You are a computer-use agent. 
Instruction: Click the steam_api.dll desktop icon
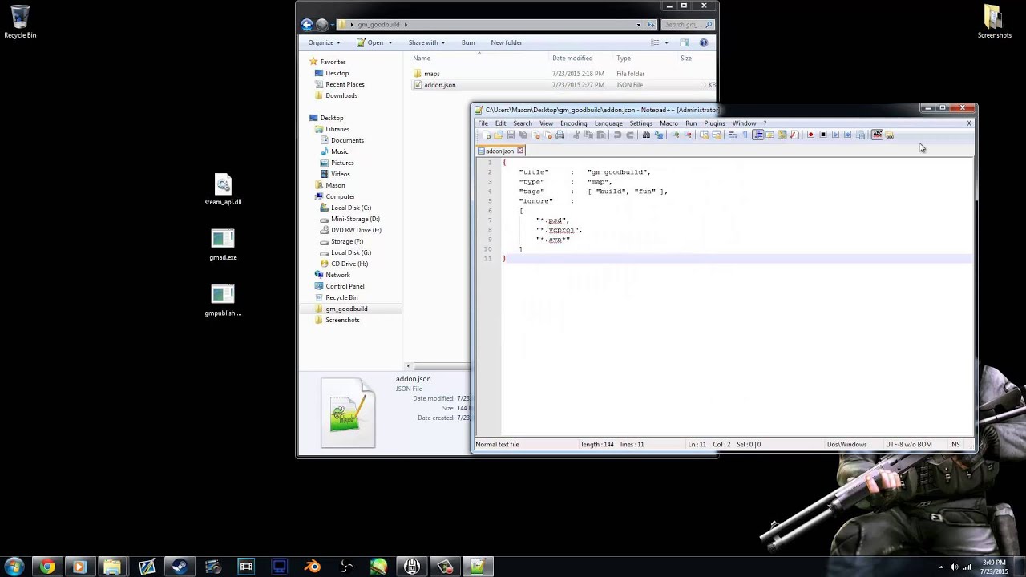[223, 190]
